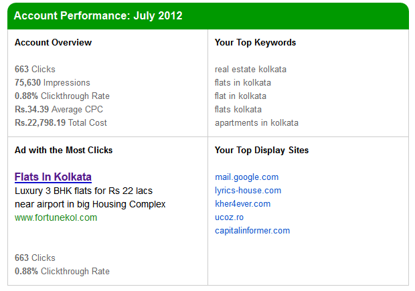Screen dimensions: 415x291
Task: Open the mail.google.com display site link
Action: point(246,177)
